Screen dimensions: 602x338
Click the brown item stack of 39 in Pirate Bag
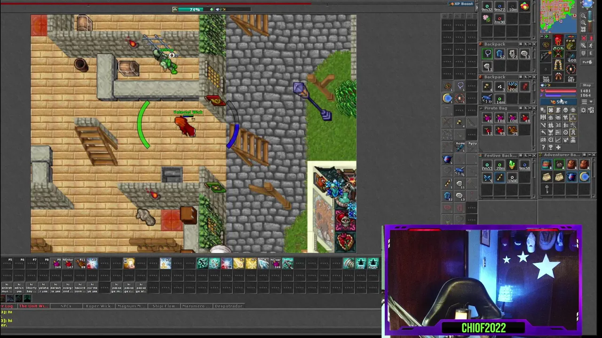point(512,130)
